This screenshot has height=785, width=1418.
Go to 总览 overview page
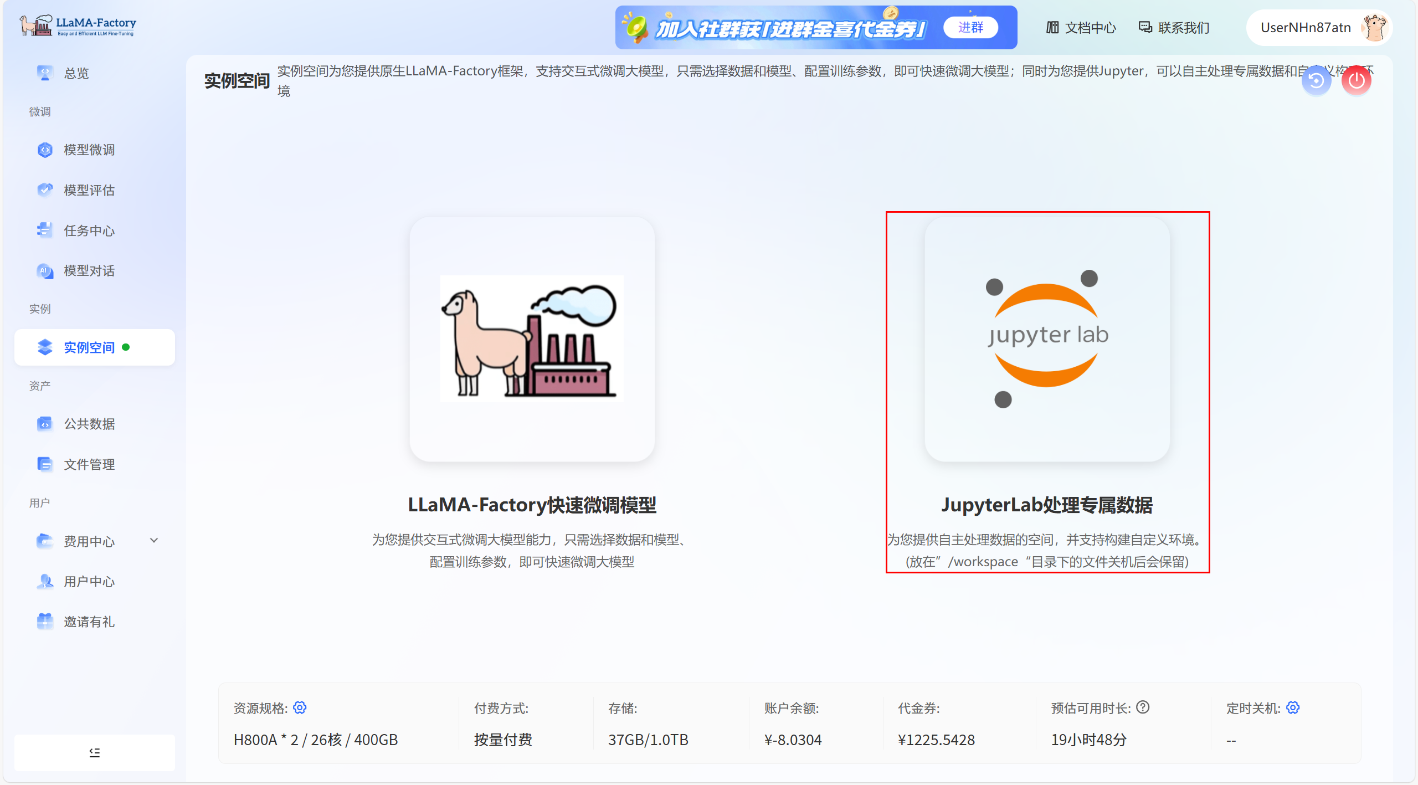(x=76, y=73)
